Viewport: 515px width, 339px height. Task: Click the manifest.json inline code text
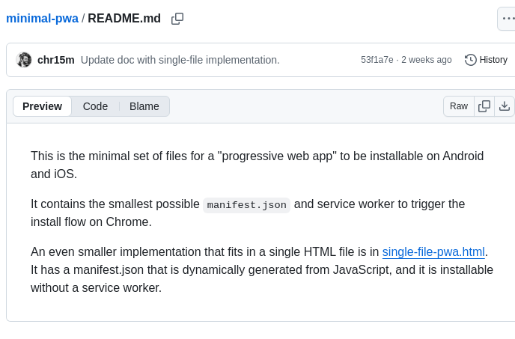246,205
